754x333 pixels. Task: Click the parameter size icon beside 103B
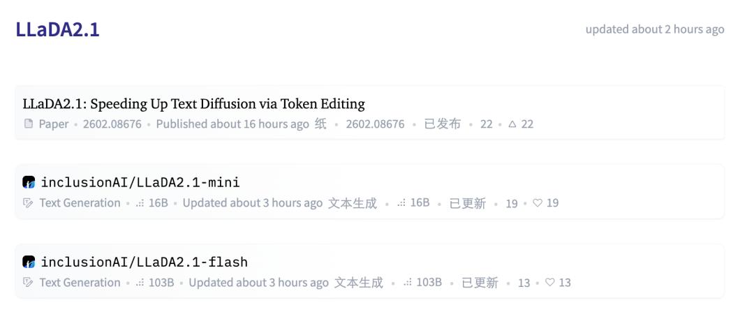140,283
